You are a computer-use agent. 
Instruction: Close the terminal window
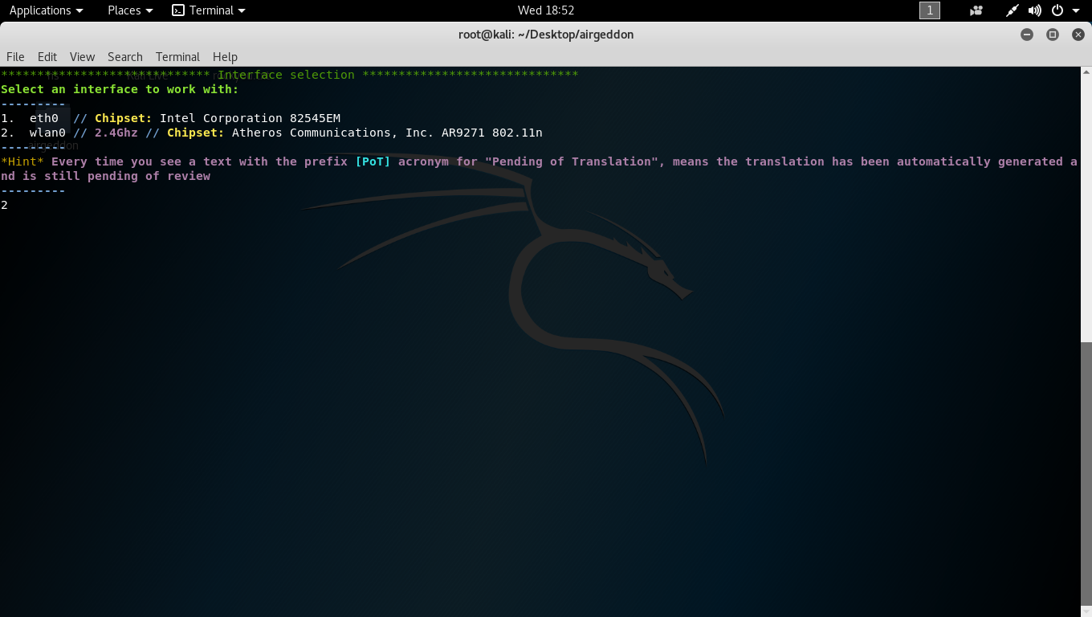coord(1078,35)
